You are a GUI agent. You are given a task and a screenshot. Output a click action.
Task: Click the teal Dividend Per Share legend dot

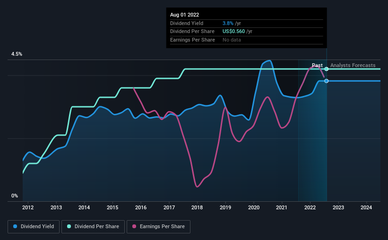[x=69, y=226]
